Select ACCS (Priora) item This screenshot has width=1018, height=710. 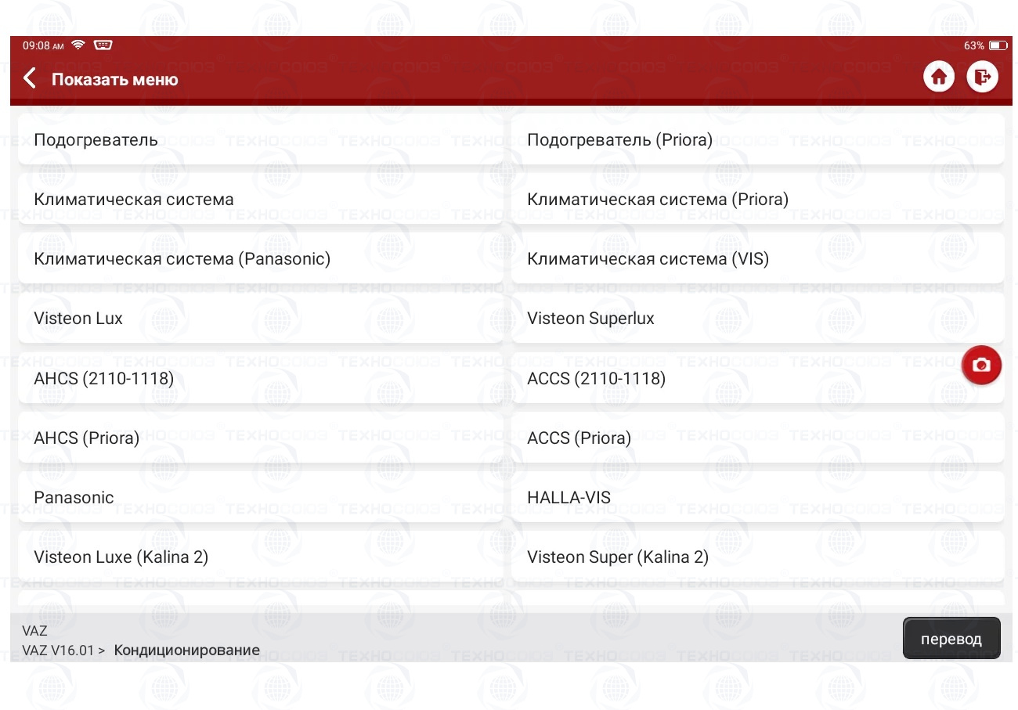pos(756,438)
